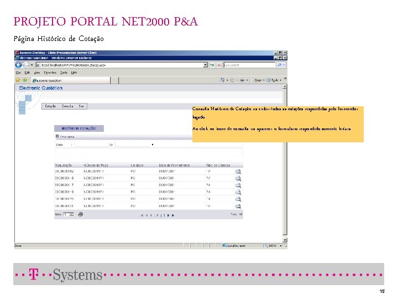Open consult icon for third requisition row
The image size is (398, 299).
[x=238, y=185]
